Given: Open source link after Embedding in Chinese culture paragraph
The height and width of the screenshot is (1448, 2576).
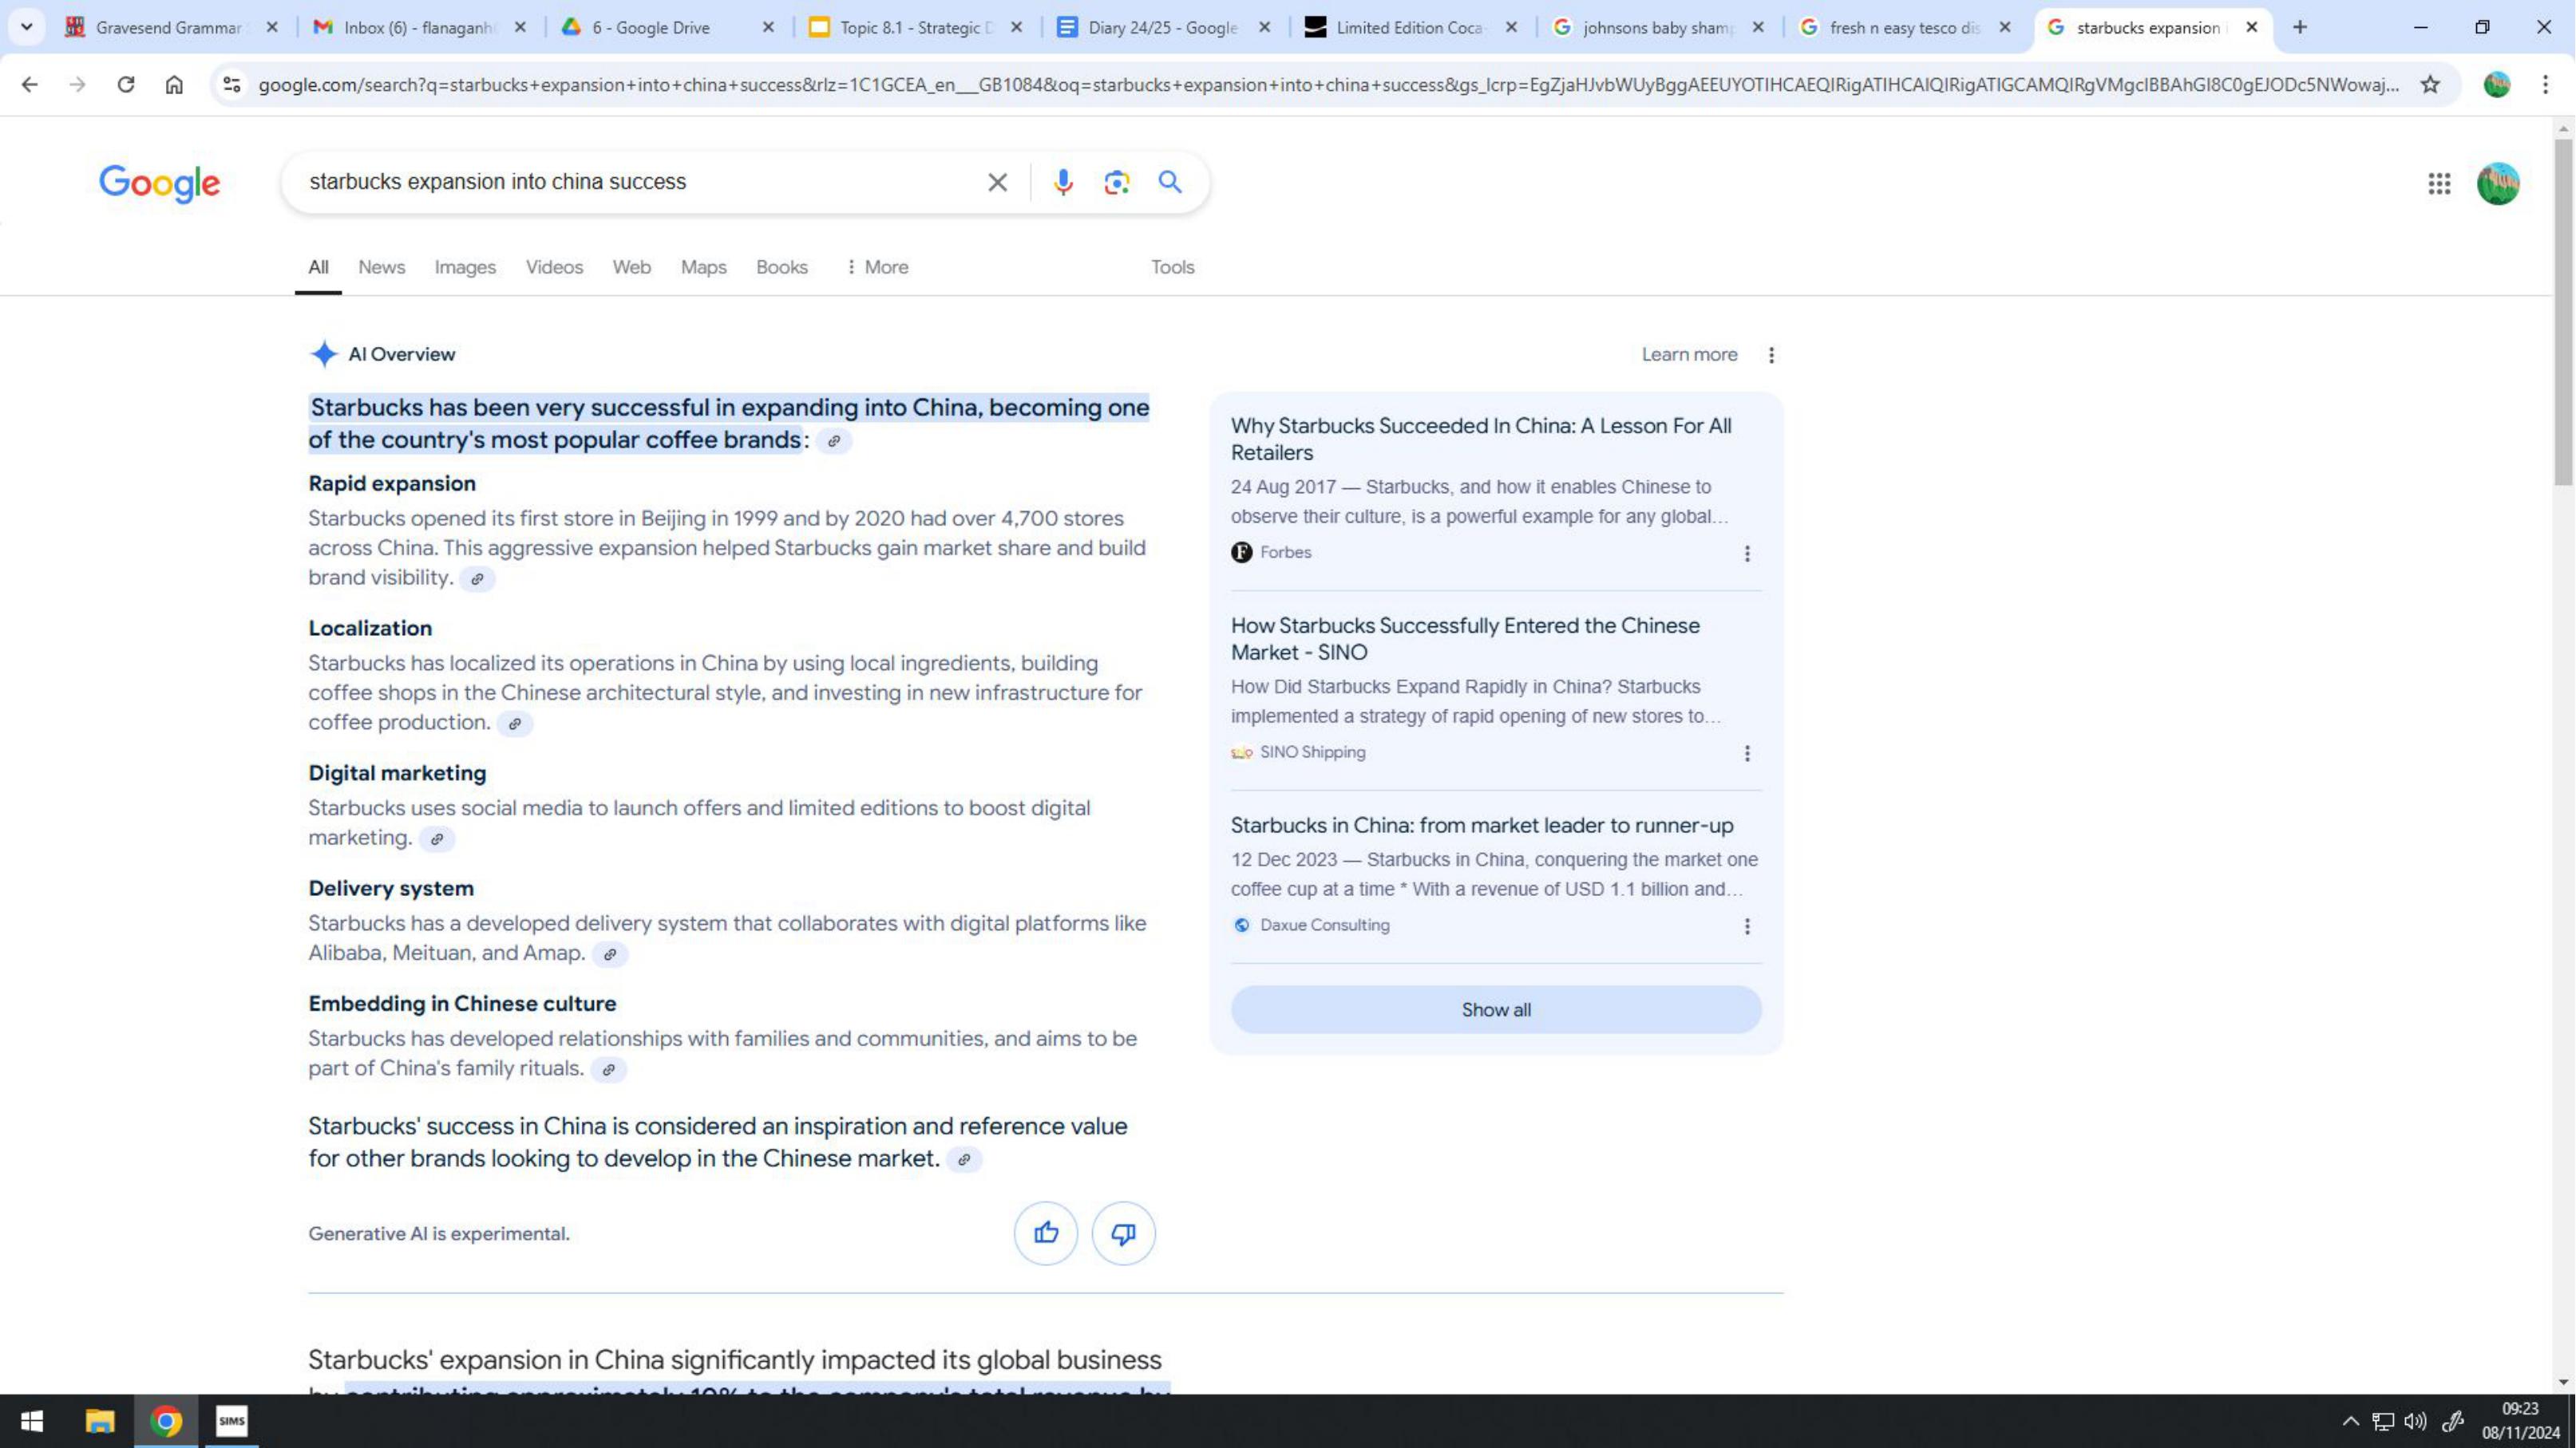Looking at the screenshot, I should [608, 1069].
